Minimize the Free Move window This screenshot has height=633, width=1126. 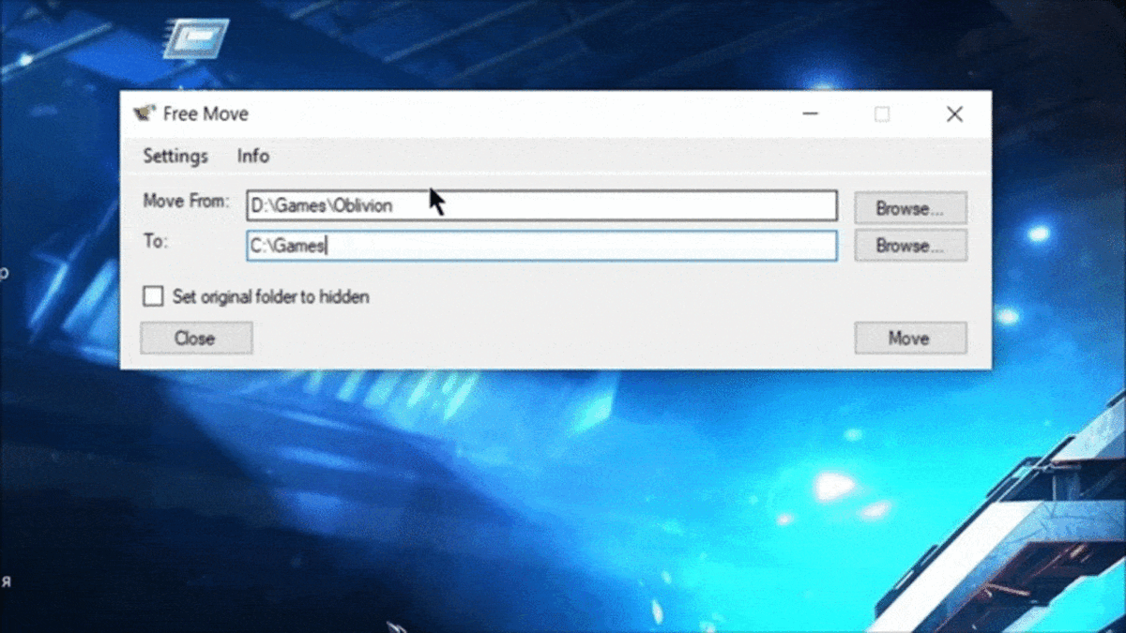click(x=810, y=113)
